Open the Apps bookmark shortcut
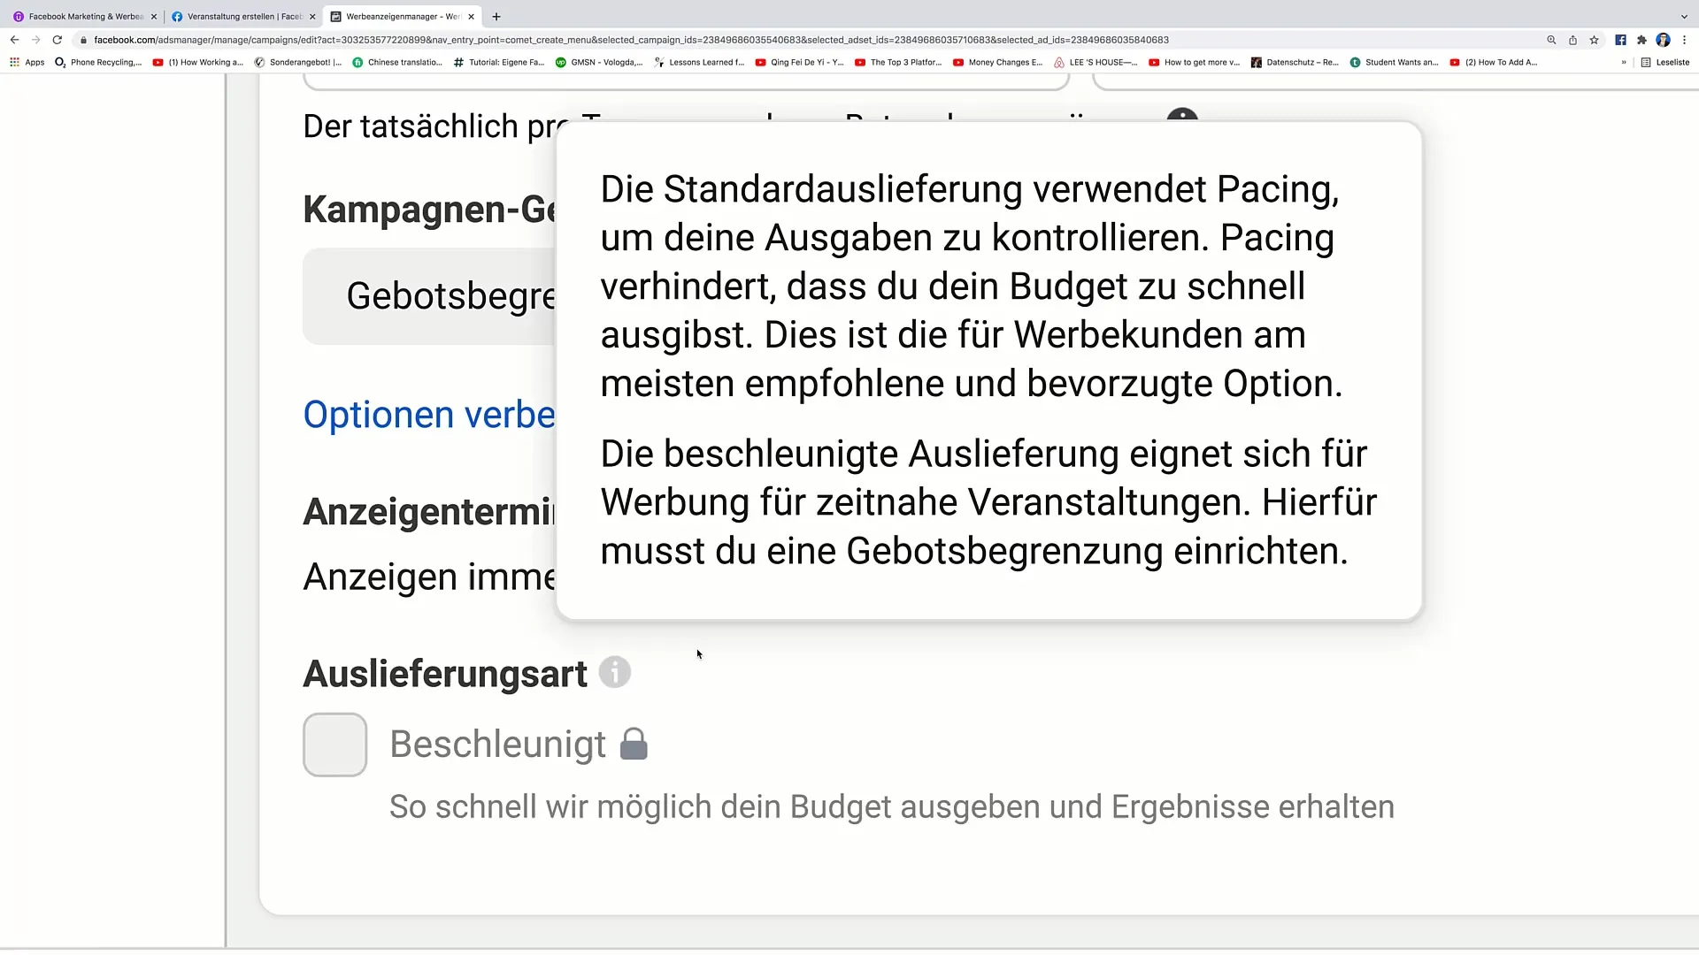1699x955 pixels. (27, 63)
